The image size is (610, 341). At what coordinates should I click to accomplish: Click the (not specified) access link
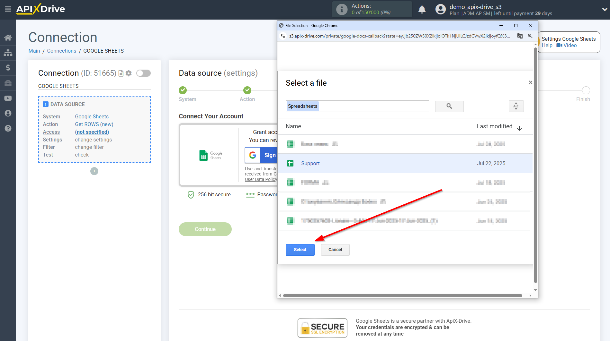[x=92, y=132]
